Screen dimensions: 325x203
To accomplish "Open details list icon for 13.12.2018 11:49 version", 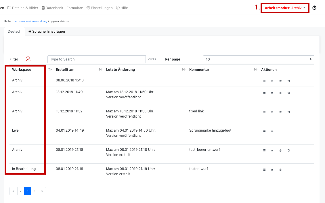I will click(x=264, y=93).
